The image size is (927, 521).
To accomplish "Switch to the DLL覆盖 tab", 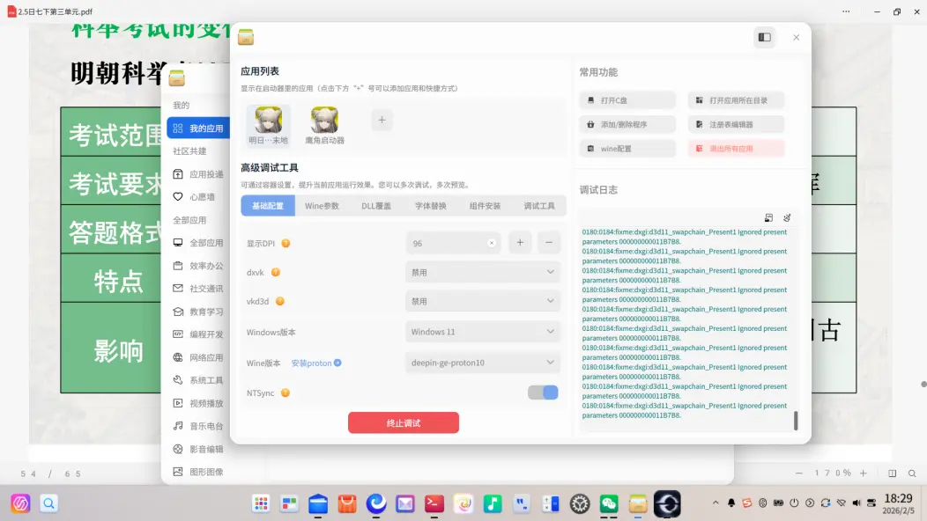I will click(x=376, y=206).
